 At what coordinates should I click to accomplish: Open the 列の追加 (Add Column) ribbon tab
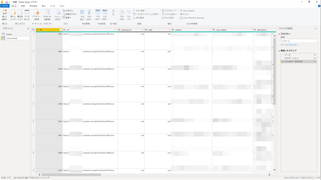coord(33,6)
